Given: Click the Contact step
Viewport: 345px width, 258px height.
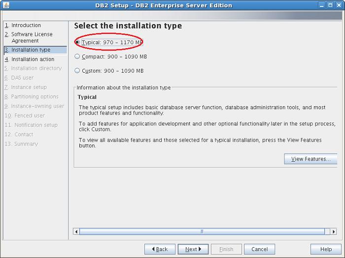Looking at the screenshot, I should [19, 135].
